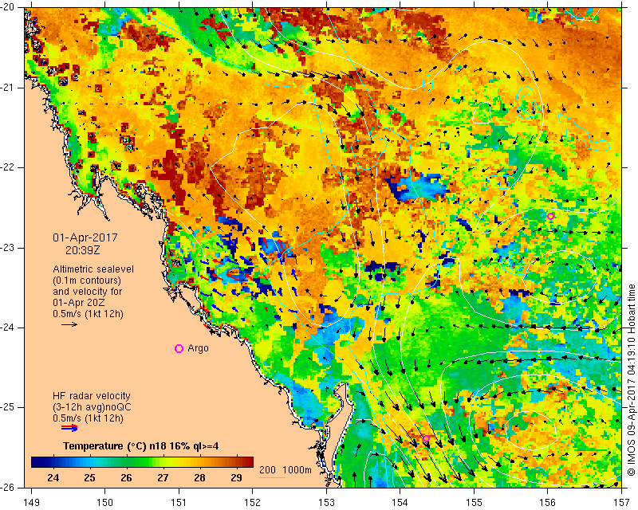
Task: Click the 'Argo' legend label
Action: point(198,348)
